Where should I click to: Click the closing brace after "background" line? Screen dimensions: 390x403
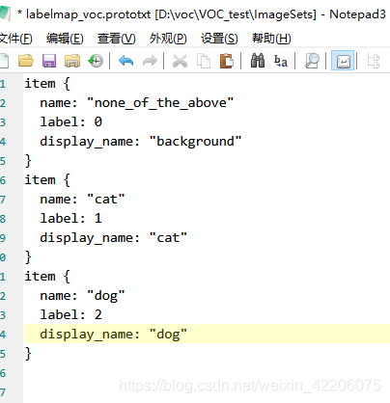coord(28,161)
